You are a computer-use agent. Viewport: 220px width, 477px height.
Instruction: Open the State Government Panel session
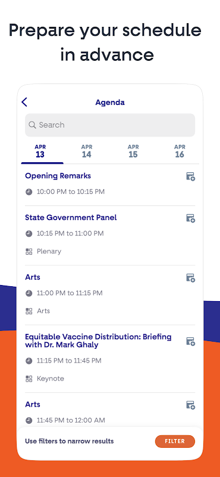click(x=71, y=218)
